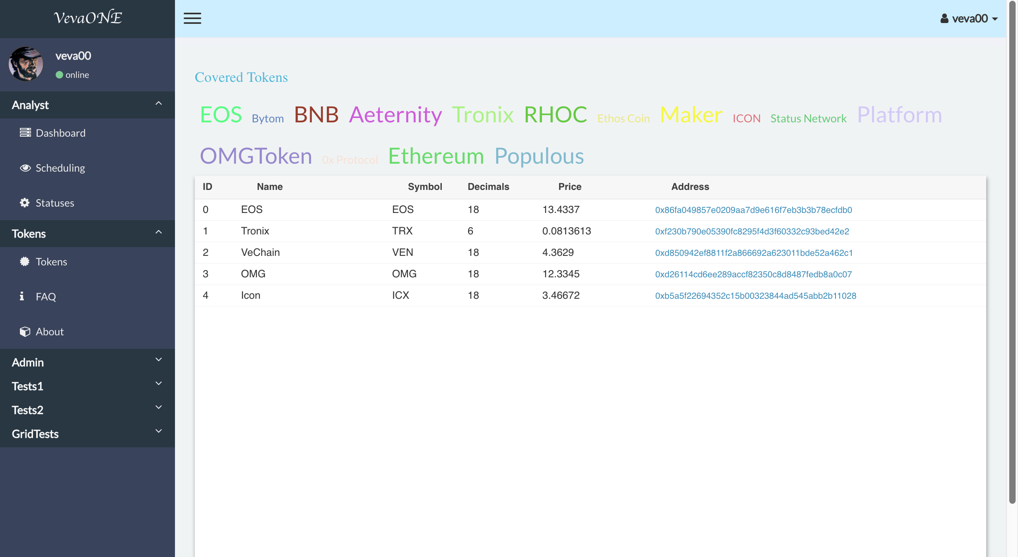The height and width of the screenshot is (557, 1018).
Task: Click Ethos Coin in the token cloud
Action: click(624, 118)
